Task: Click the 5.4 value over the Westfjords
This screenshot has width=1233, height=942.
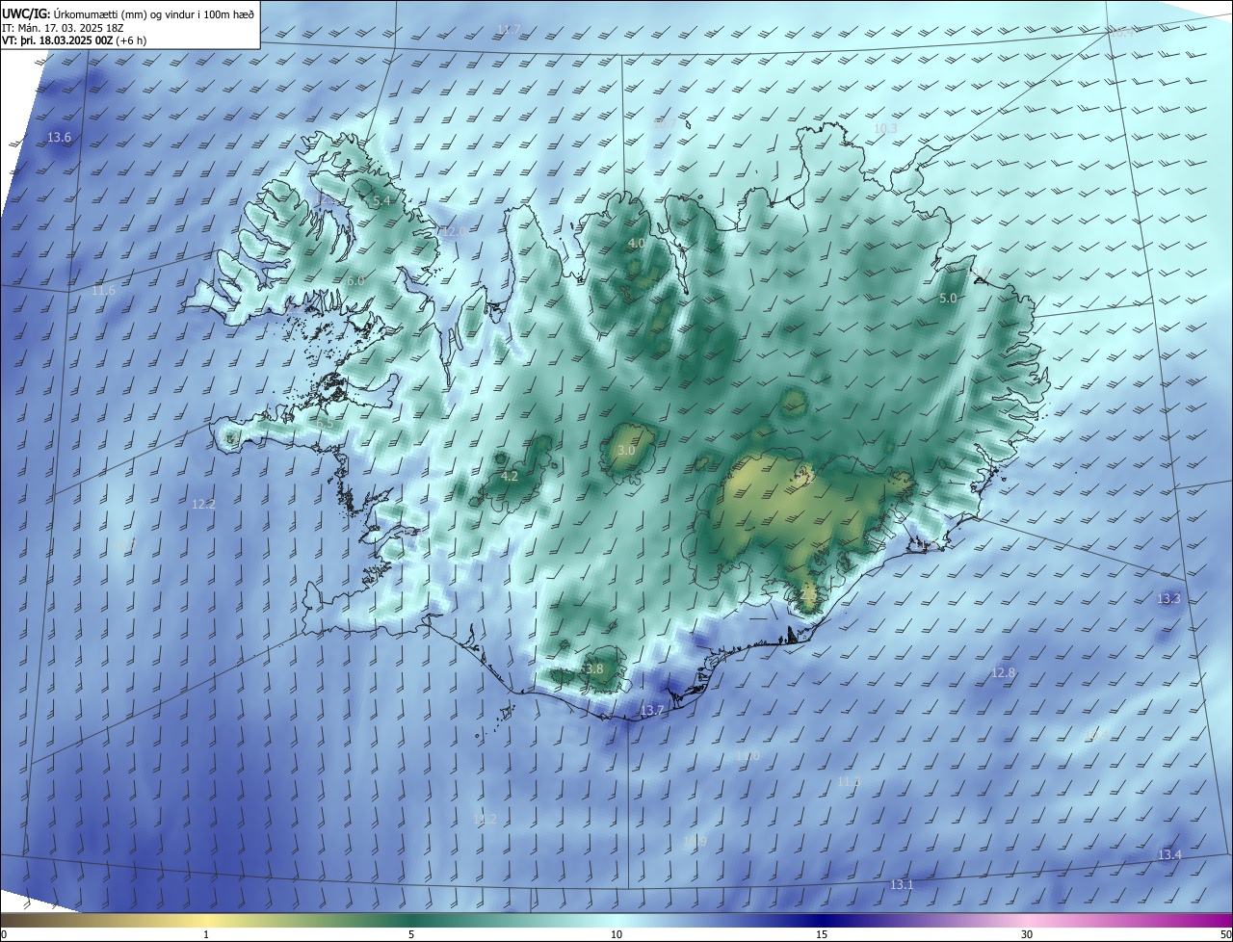Action: pos(382,201)
